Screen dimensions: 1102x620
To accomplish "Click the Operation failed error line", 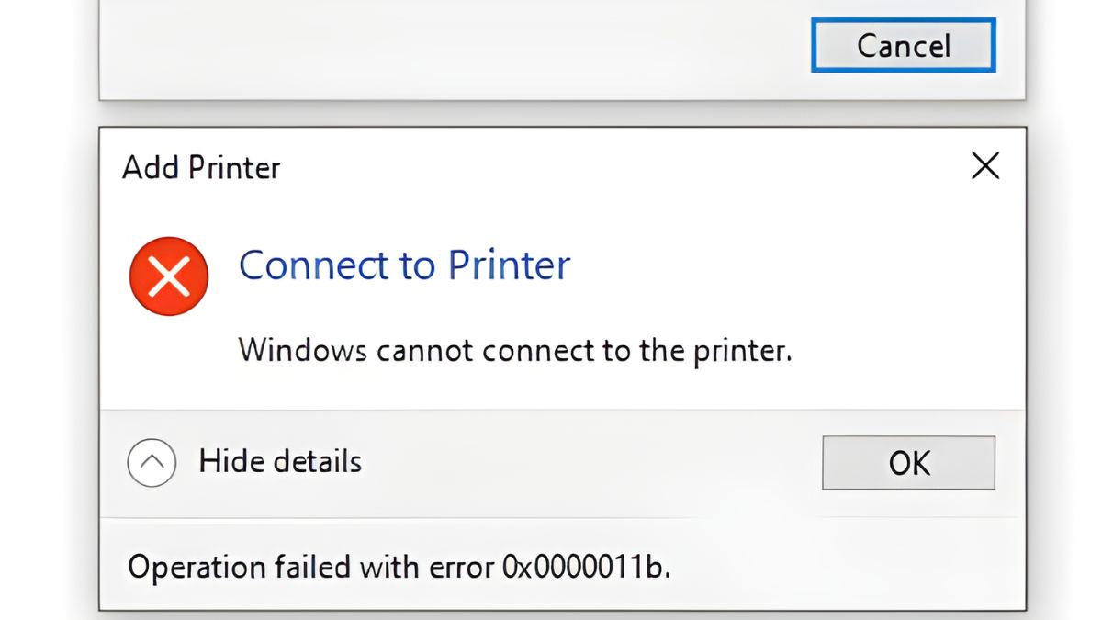I will coord(399,567).
